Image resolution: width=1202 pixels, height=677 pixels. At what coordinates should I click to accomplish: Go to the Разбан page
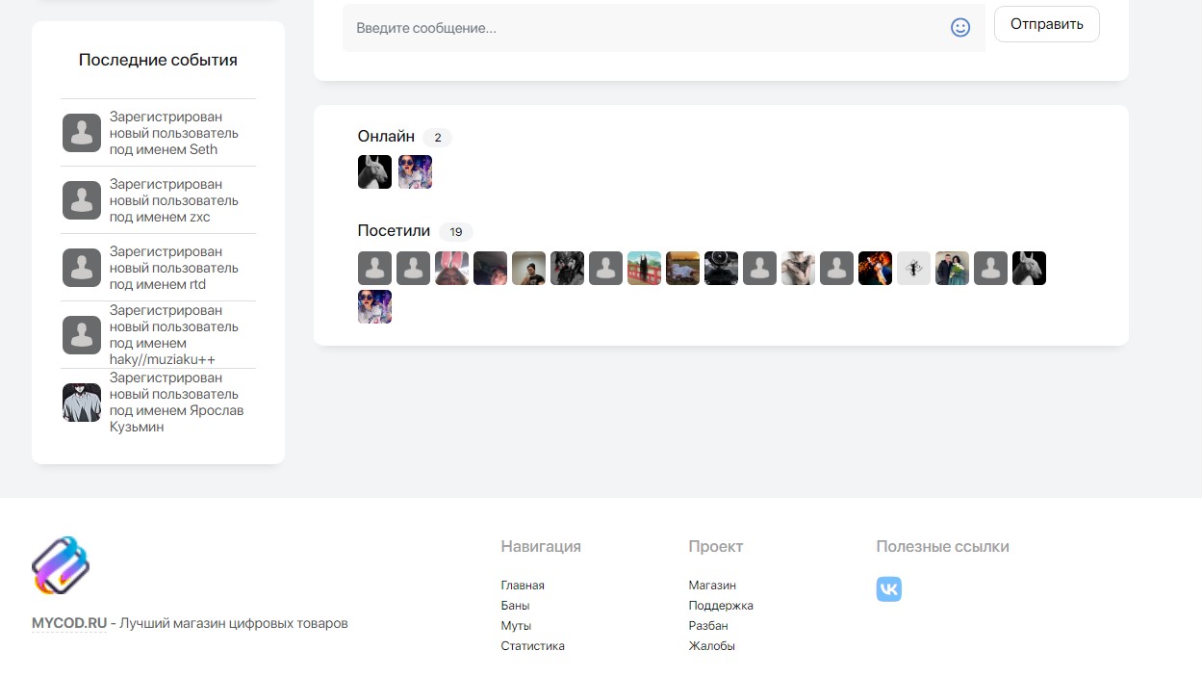[x=710, y=626]
